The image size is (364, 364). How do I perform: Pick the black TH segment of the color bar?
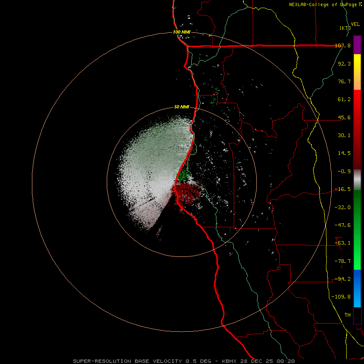click(357, 315)
